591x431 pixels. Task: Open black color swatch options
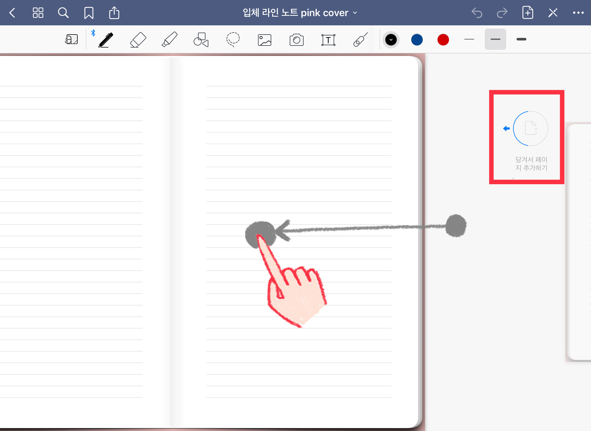tap(391, 40)
